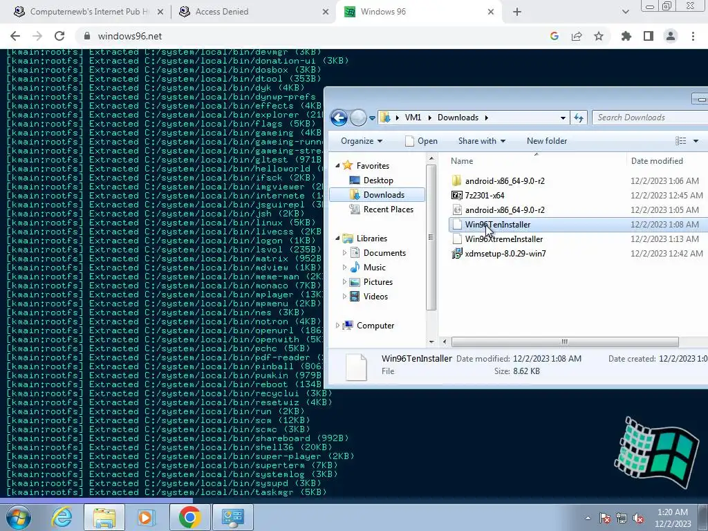Click the horizontal scrollbar in file list
This screenshot has height=531, width=708.
coord(564,342)
